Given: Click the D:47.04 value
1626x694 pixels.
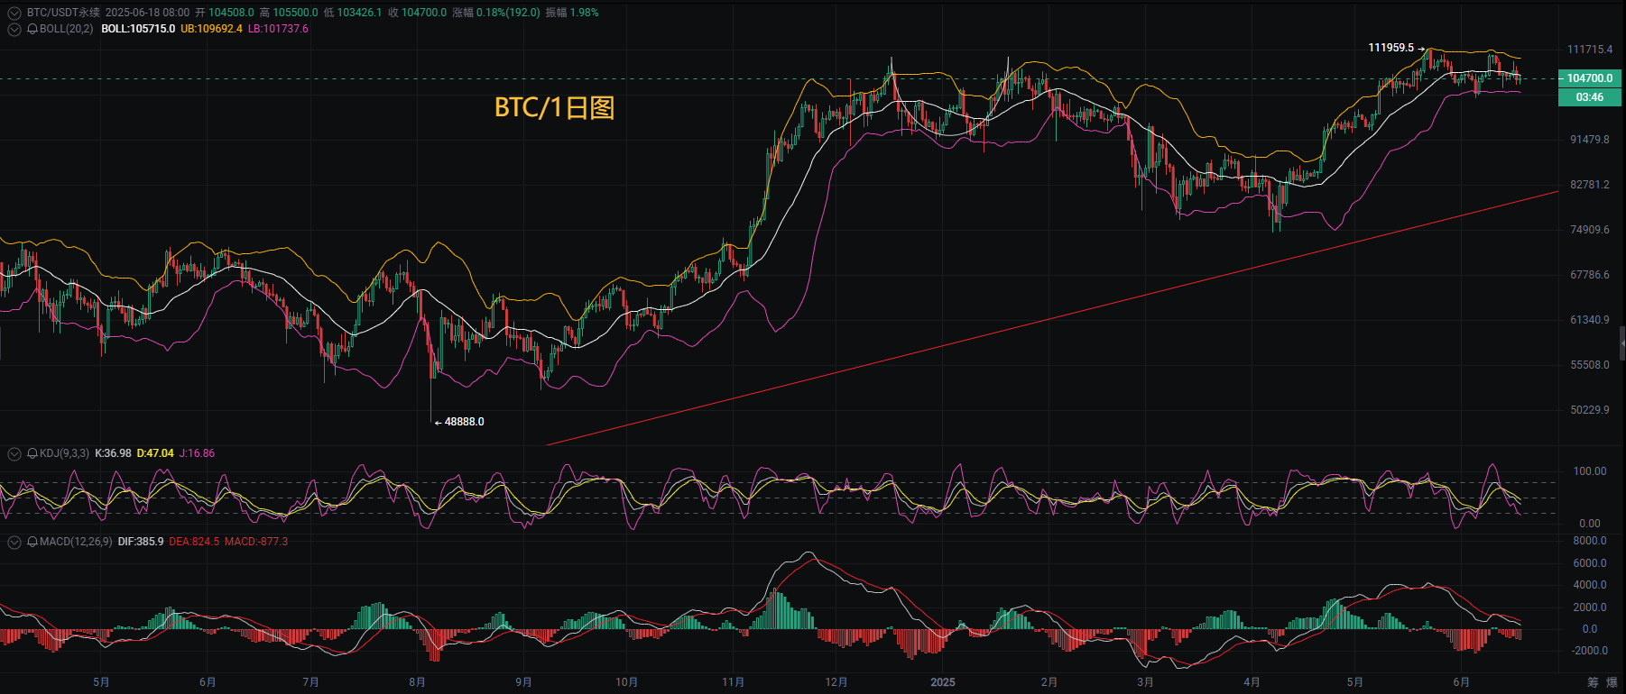Looking at the screenshot, I should (x=155, y=453).
